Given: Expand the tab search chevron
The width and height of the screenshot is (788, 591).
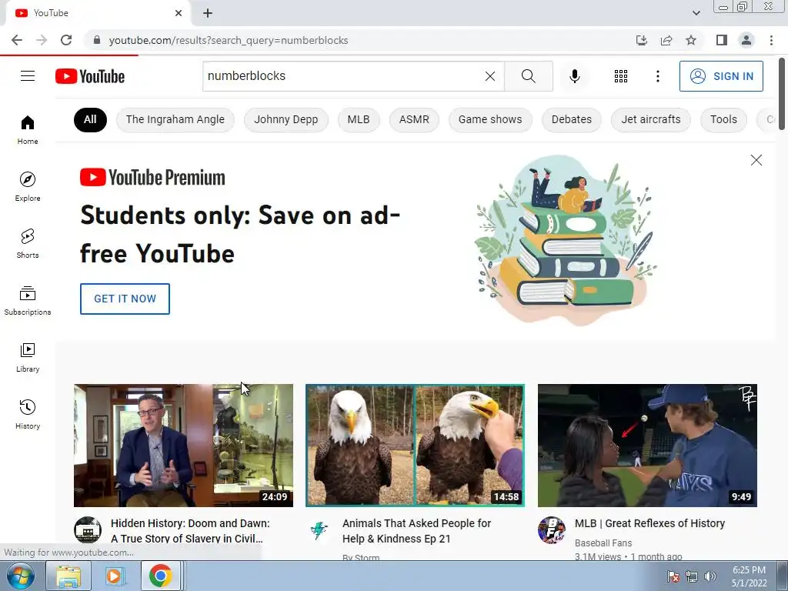Looking at the screenshot, I should pyautogui.click(x=696, y=13).
